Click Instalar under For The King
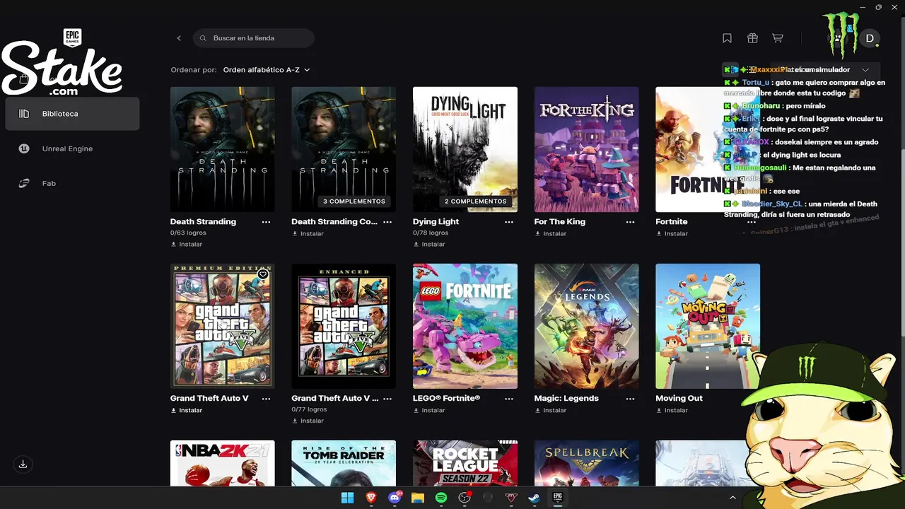 click(551, 233)
